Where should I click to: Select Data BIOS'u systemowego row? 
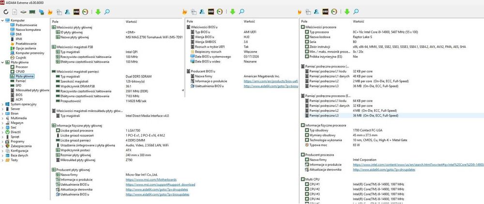(244, 57)
